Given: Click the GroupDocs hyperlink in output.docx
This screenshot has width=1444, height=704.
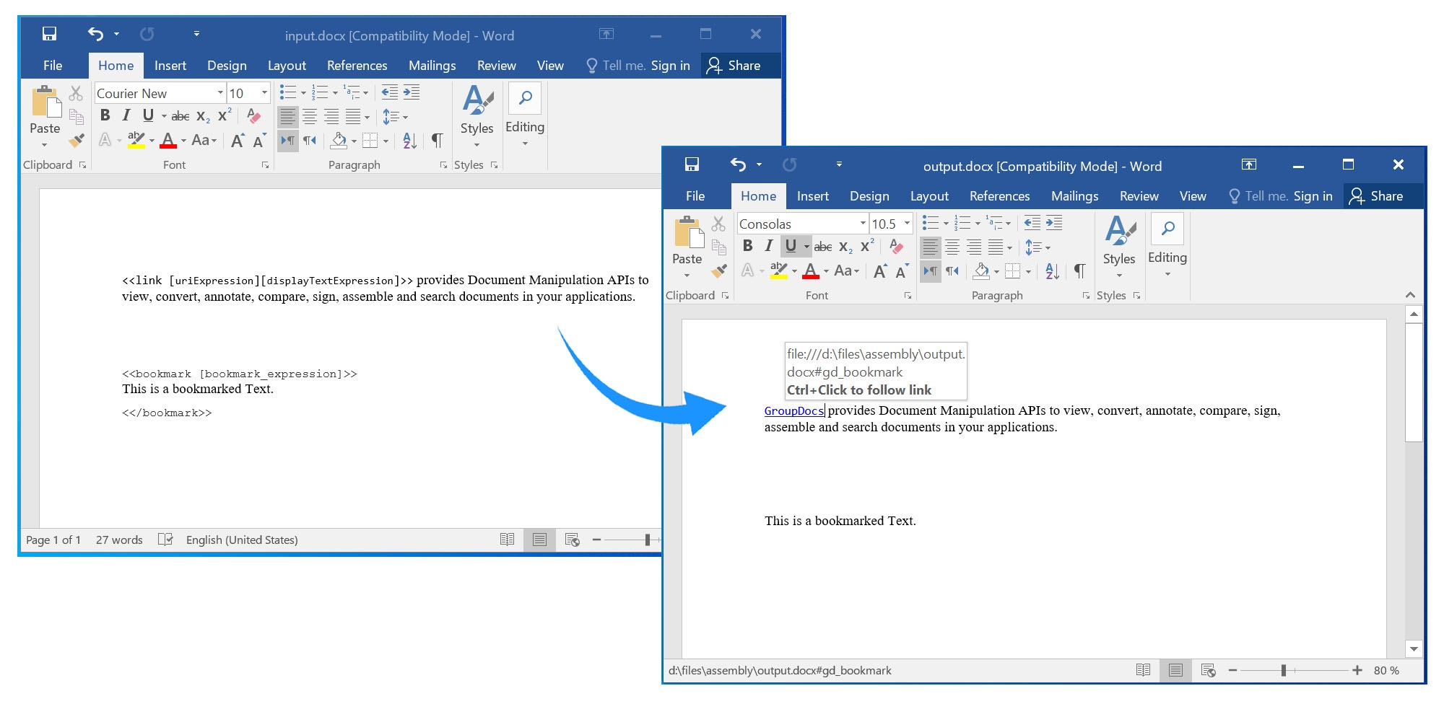Looking at the screenshot, I should (793, 410).
